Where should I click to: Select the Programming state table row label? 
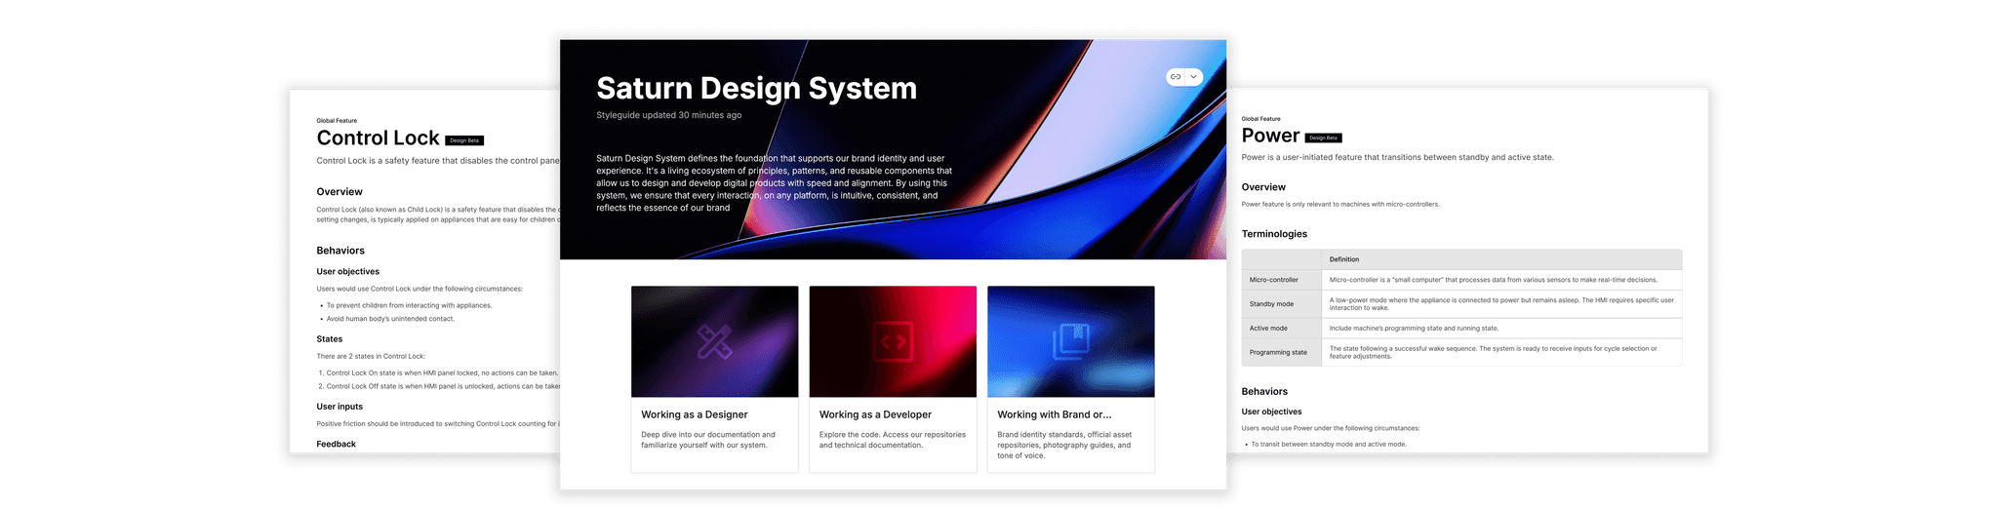1278,352
